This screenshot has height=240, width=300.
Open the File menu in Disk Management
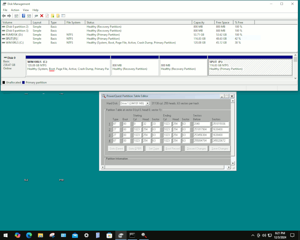click(x=5, y=10)
